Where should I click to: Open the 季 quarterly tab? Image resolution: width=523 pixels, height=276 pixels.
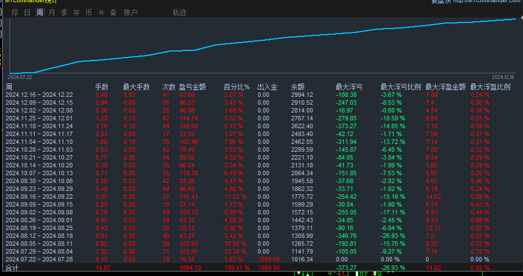pyautogui.click(x=64, y=13)
